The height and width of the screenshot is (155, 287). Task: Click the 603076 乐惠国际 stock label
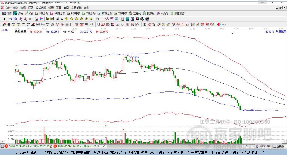(x=276, y=32)
